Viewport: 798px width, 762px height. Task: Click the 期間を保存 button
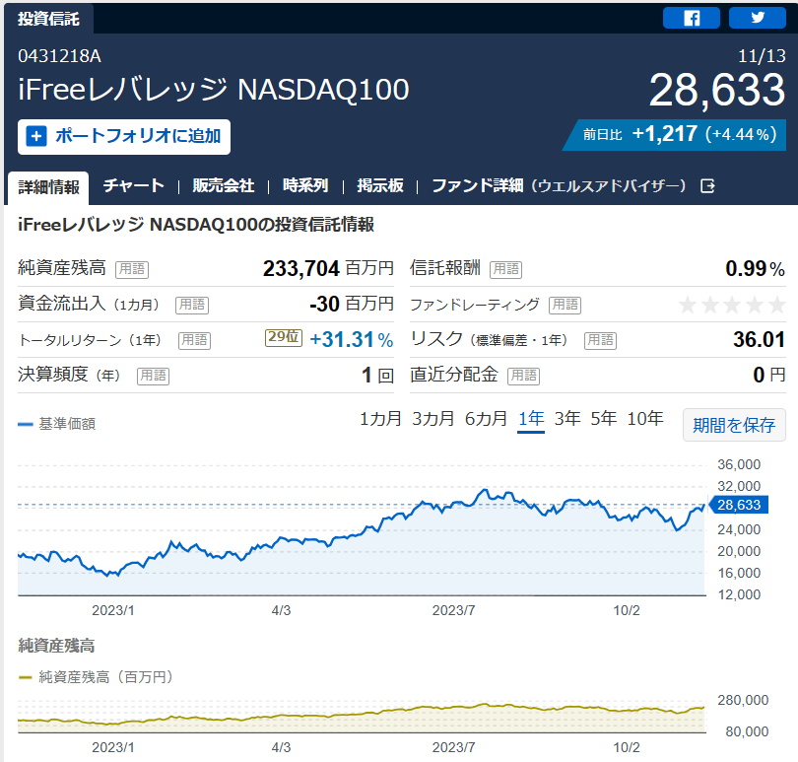point(734,424)
